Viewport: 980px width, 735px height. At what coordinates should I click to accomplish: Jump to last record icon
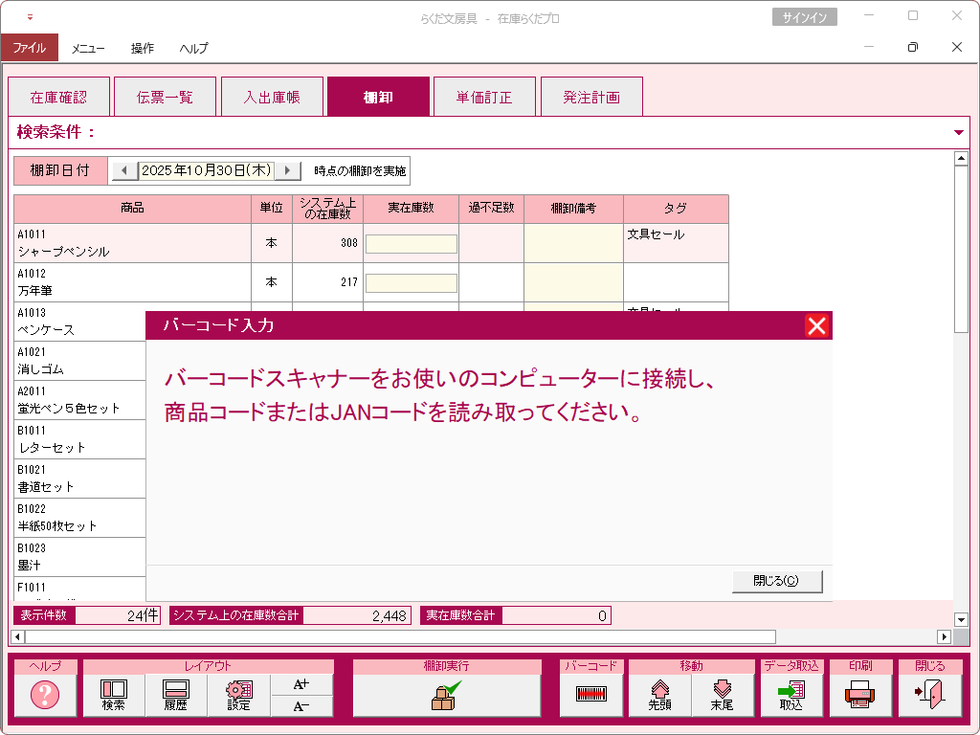[x=722, y=695]
